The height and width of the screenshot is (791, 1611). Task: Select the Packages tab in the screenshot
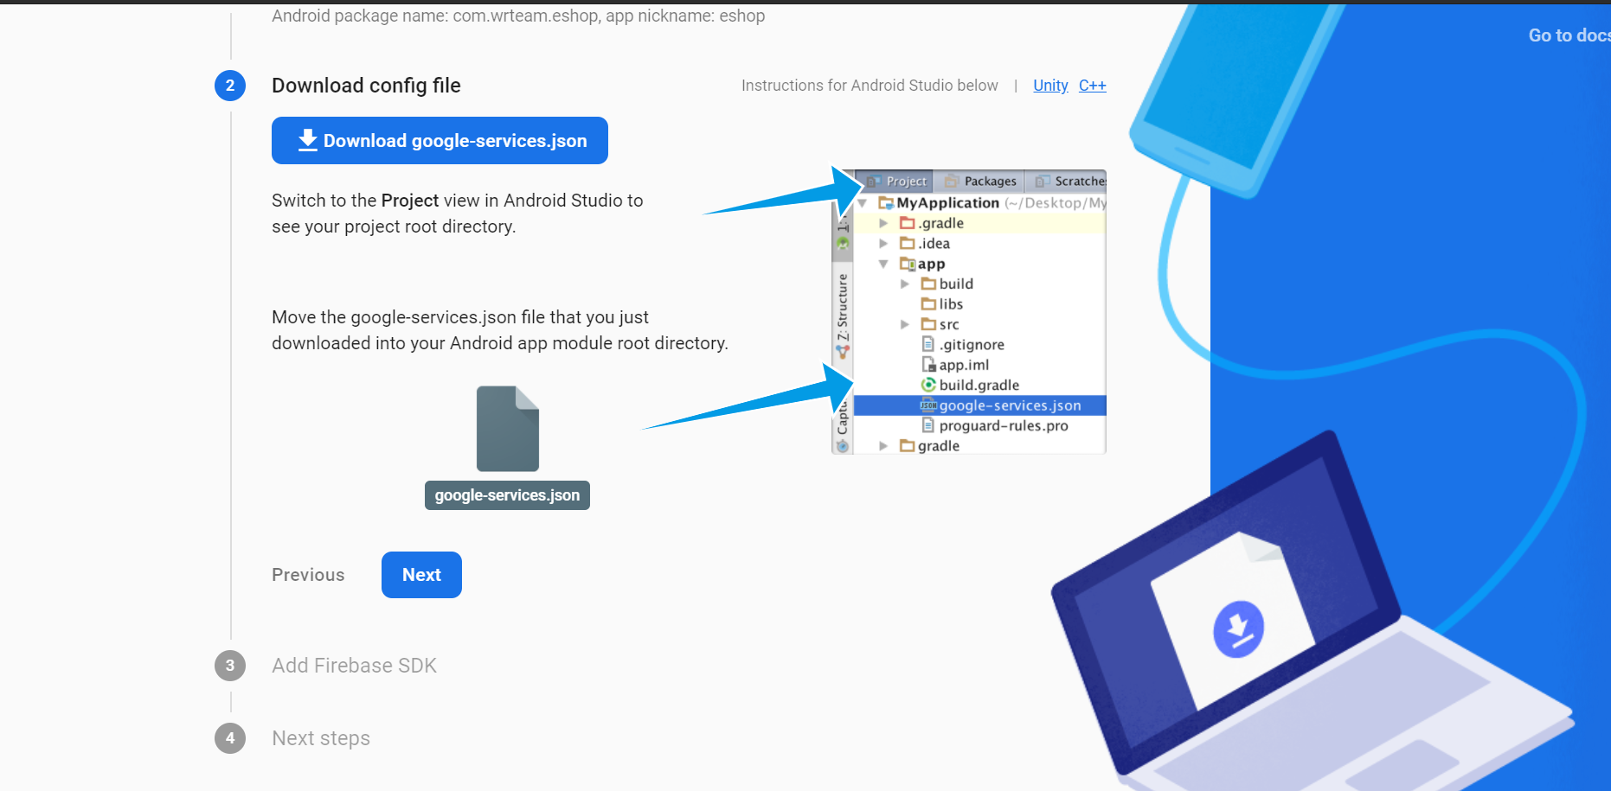(981, 182)
